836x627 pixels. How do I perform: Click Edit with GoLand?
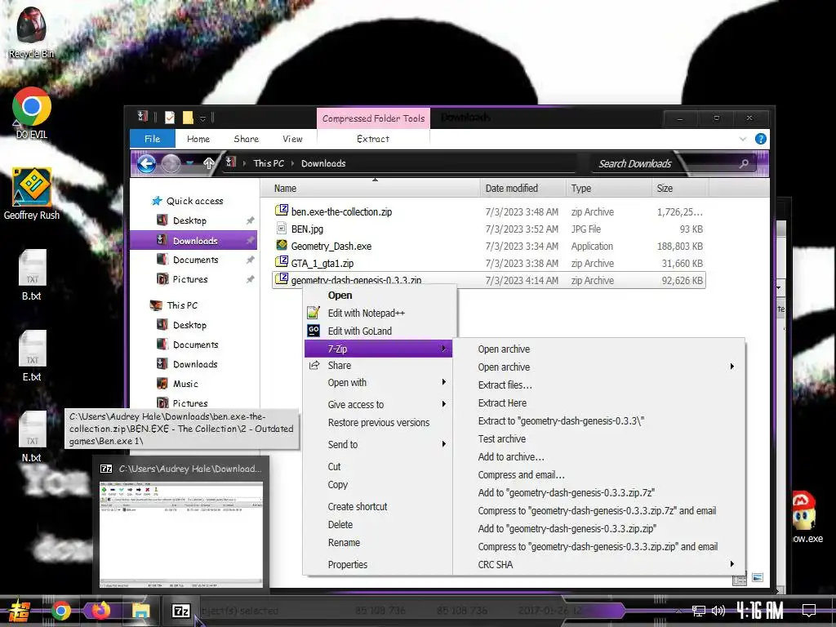pos(360,331)
